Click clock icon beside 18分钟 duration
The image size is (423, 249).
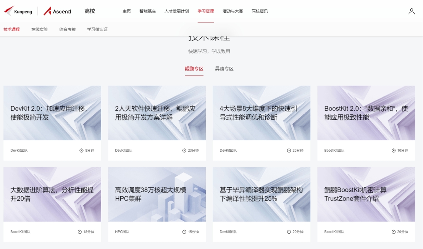[x=80, y=232]
